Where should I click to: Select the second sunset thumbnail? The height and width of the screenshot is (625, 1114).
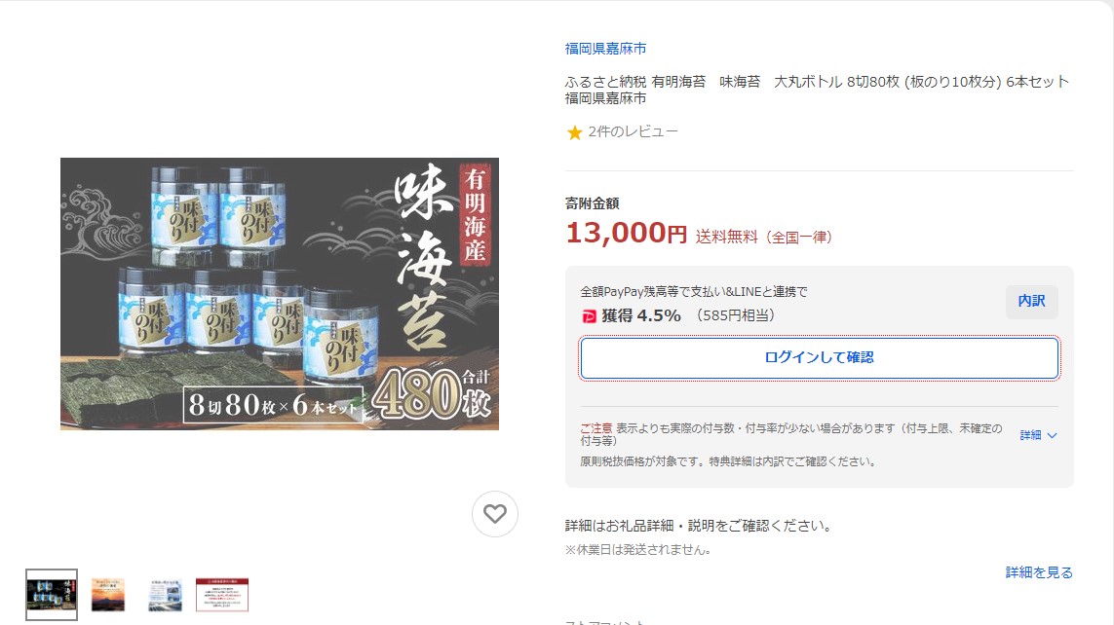[108, 595]
